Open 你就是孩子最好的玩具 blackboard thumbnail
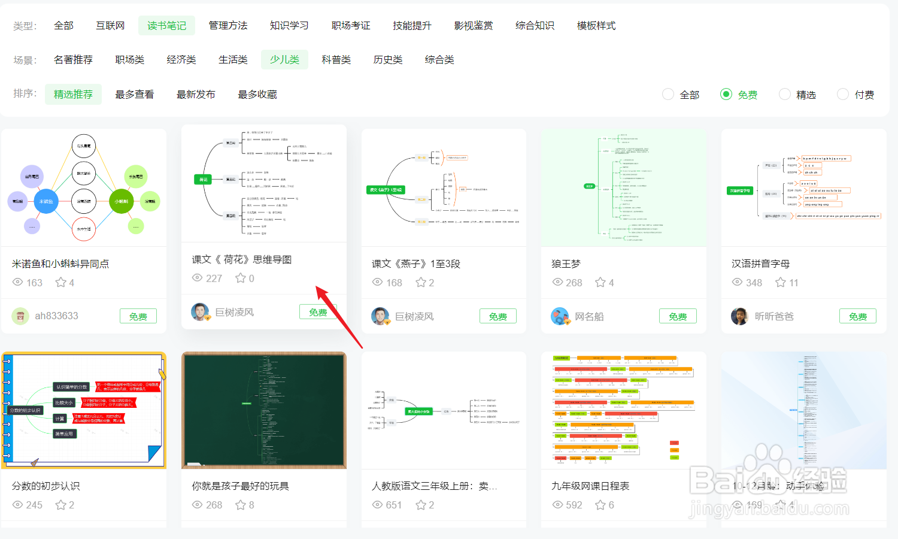This screenshot has height=539, width=898. pyautogui.click(x=264, y=410)
